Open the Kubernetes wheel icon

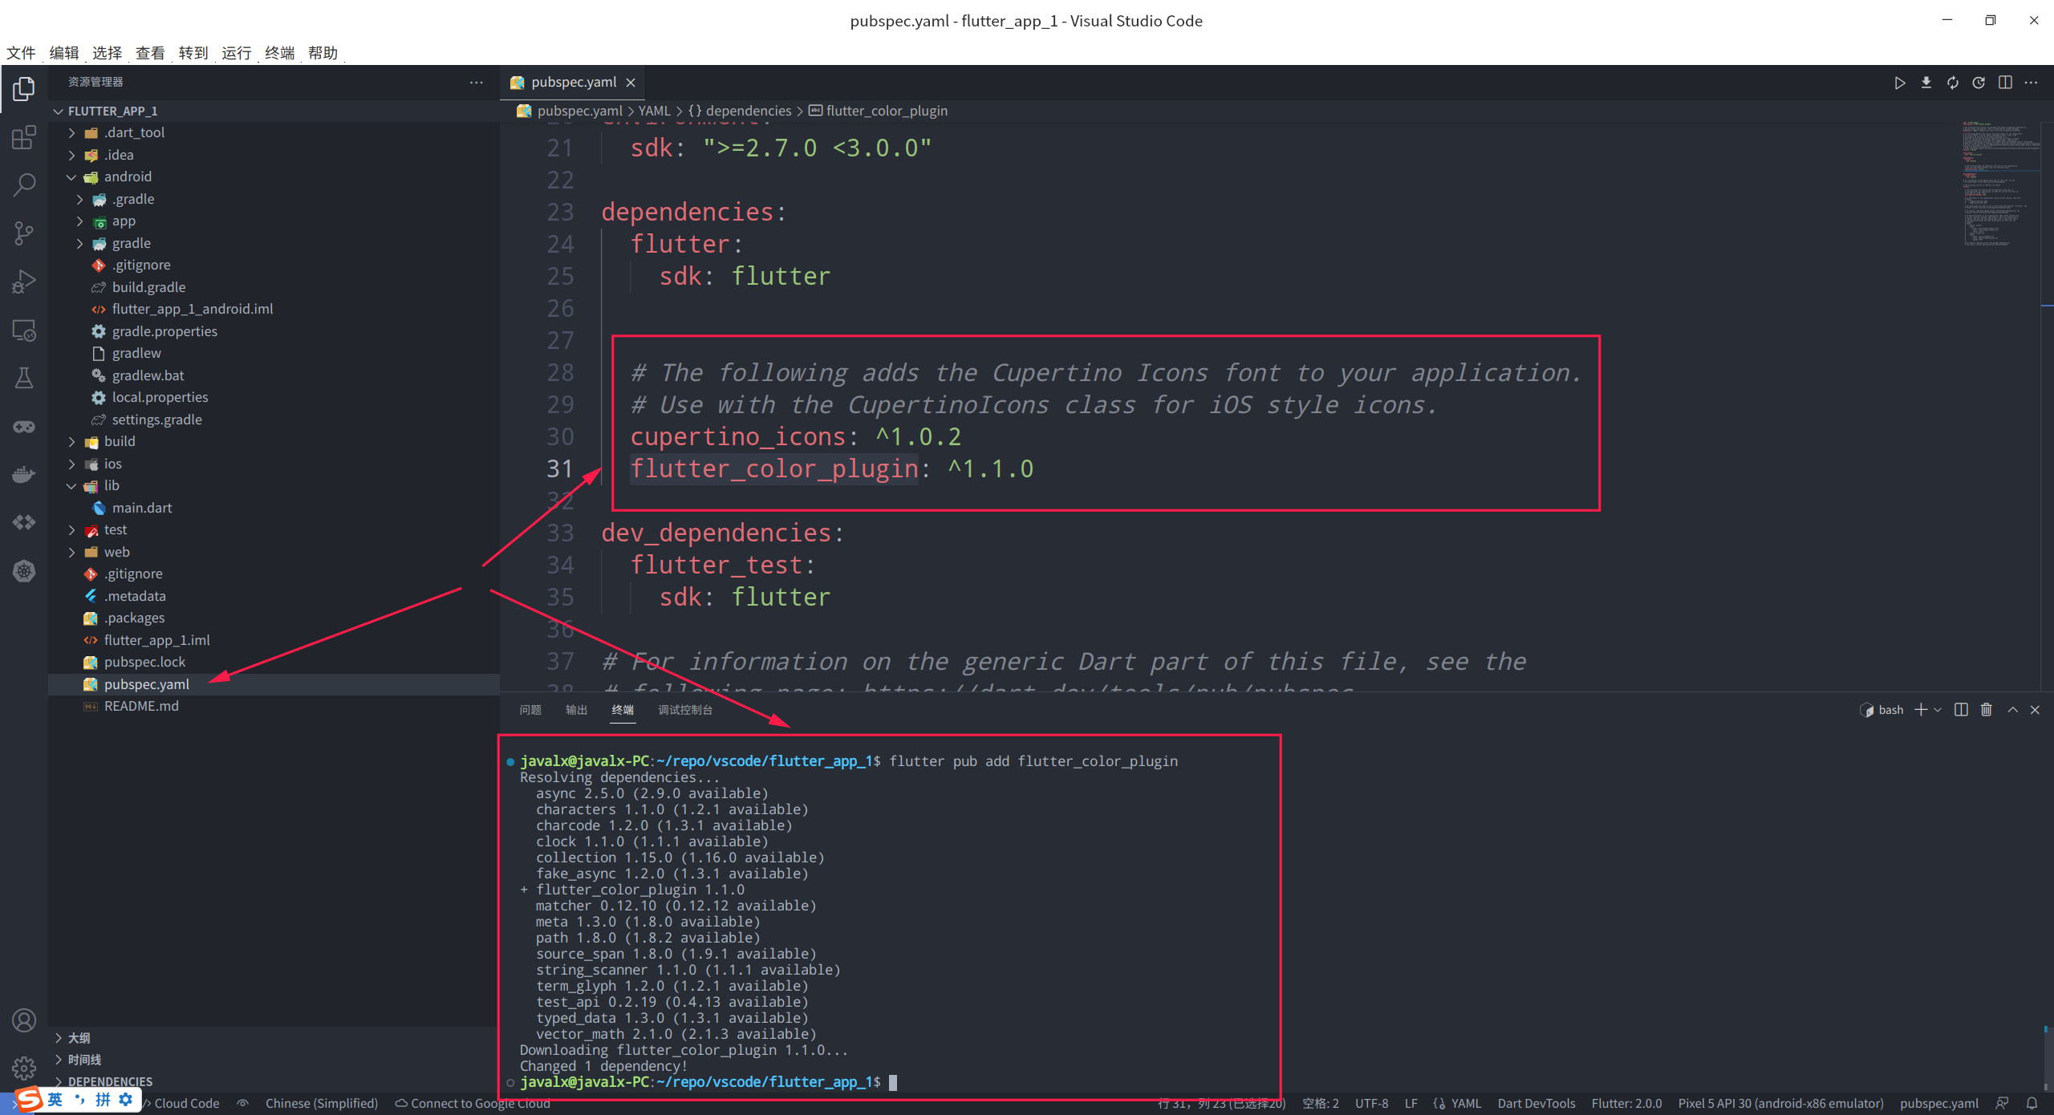[x=24, y=571]
